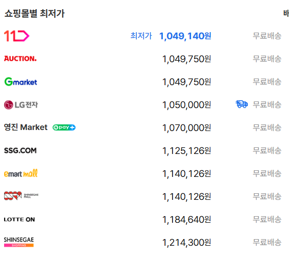The height and width of the screenshot is (259, 289).
Task: Click the Npay plus badge
Action: [64, 127]
